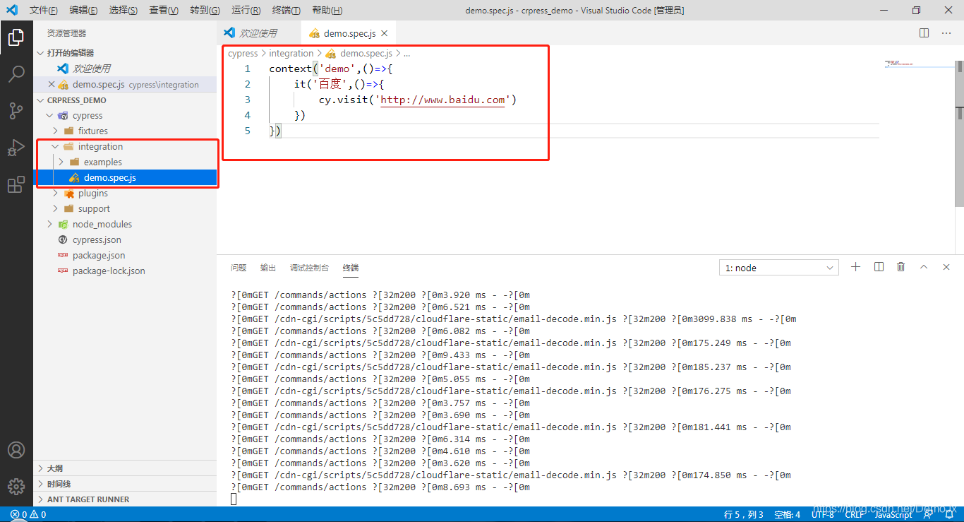Expand the node_modules folder
The height and width of the screenshot is (522, 964).
(x=49, y=224)
